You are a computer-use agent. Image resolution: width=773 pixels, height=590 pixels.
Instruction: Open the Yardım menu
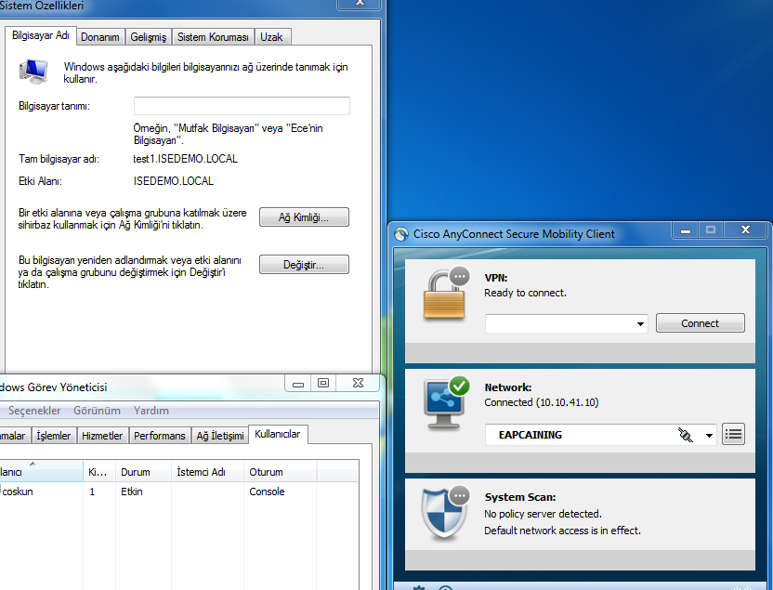pyautogui.click(x=151, y=411)
